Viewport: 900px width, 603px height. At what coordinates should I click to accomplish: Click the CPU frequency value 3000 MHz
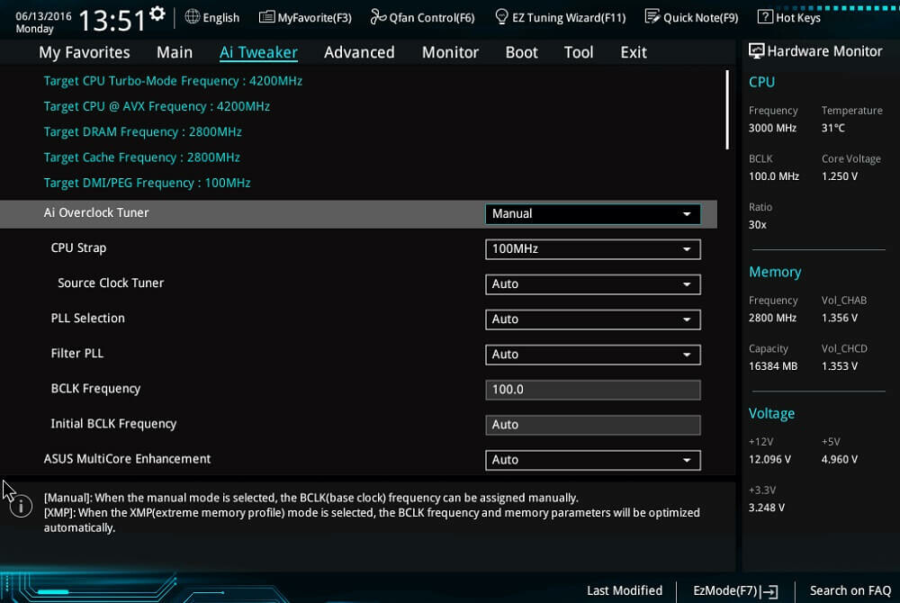772,128
